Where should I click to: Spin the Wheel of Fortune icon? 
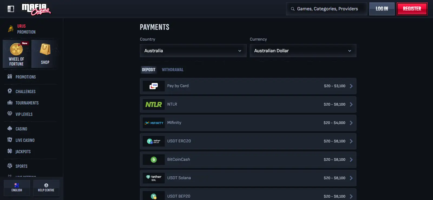pyautogui.click(x=17, y=49)
